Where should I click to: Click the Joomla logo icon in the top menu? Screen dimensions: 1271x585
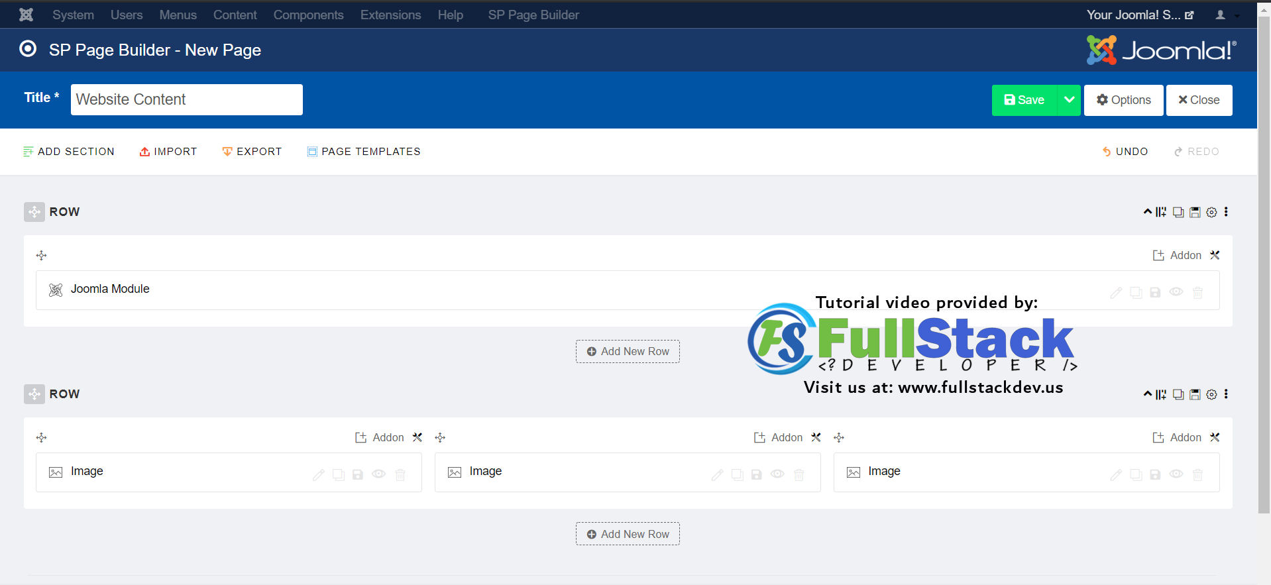click(x=27, y=15)
